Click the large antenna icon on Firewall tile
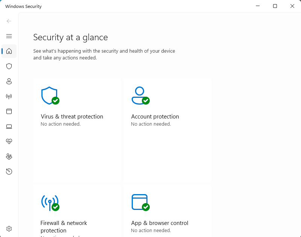The height and width of the screenshot is (237, 301). 49,202
